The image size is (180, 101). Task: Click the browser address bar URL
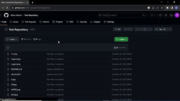point(32,8)
